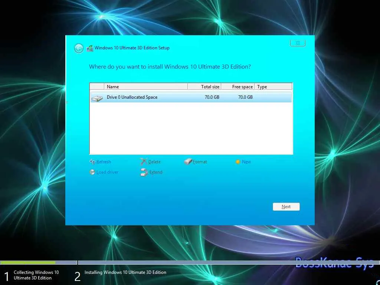Viewport: 380px width, 285px height.
Task: Click the 70.0 GB total size value
Action: coord(212,97)
